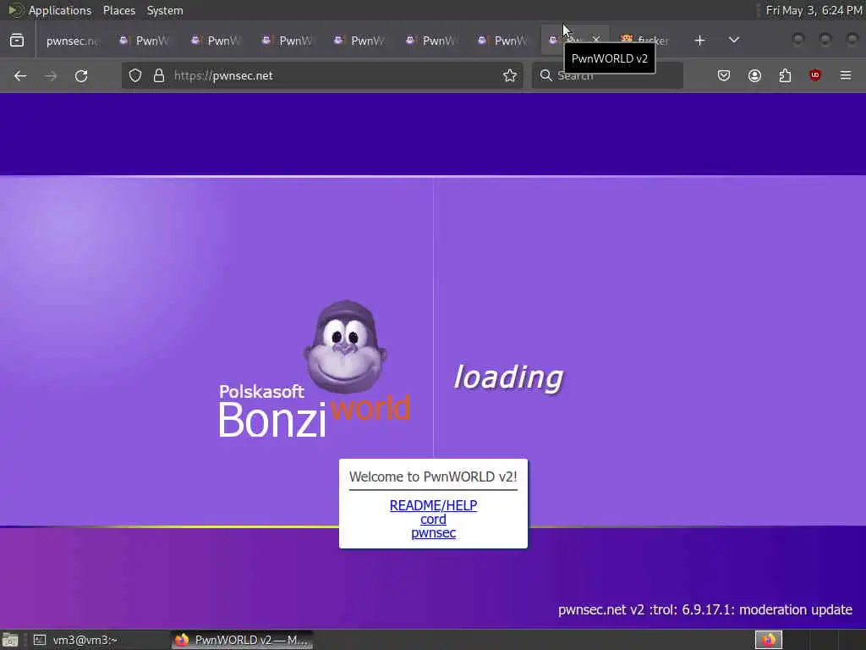The width and height of the screenshot is (866, 650).
Task: Click the moderation update version text
Action: click(x=704, y=609)
